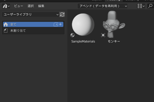This screenshot has width=154, height=102.
Task: Open the Asset Browser editor type dropdown
Action: 6,6
